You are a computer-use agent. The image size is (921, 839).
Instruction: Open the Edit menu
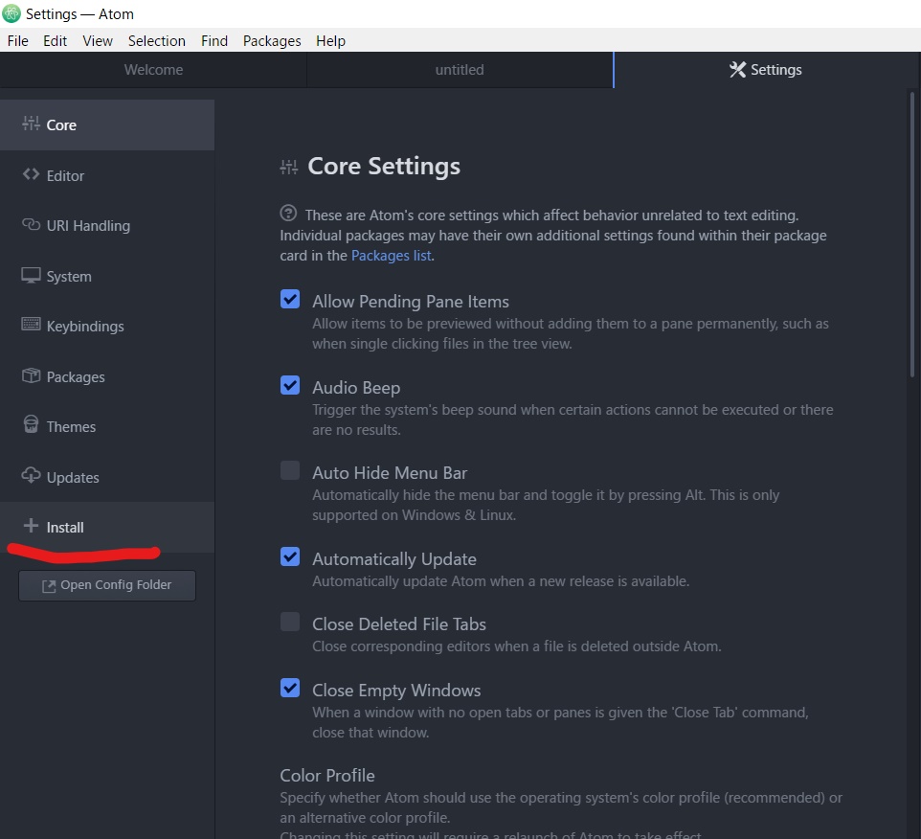coord(56,40)
